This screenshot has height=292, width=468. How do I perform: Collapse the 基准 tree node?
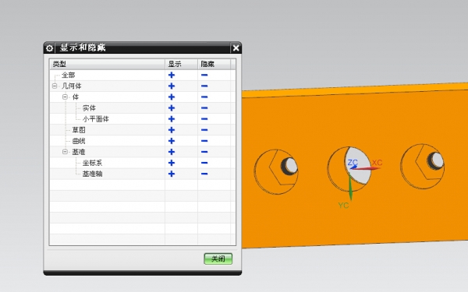pos(65,152)
